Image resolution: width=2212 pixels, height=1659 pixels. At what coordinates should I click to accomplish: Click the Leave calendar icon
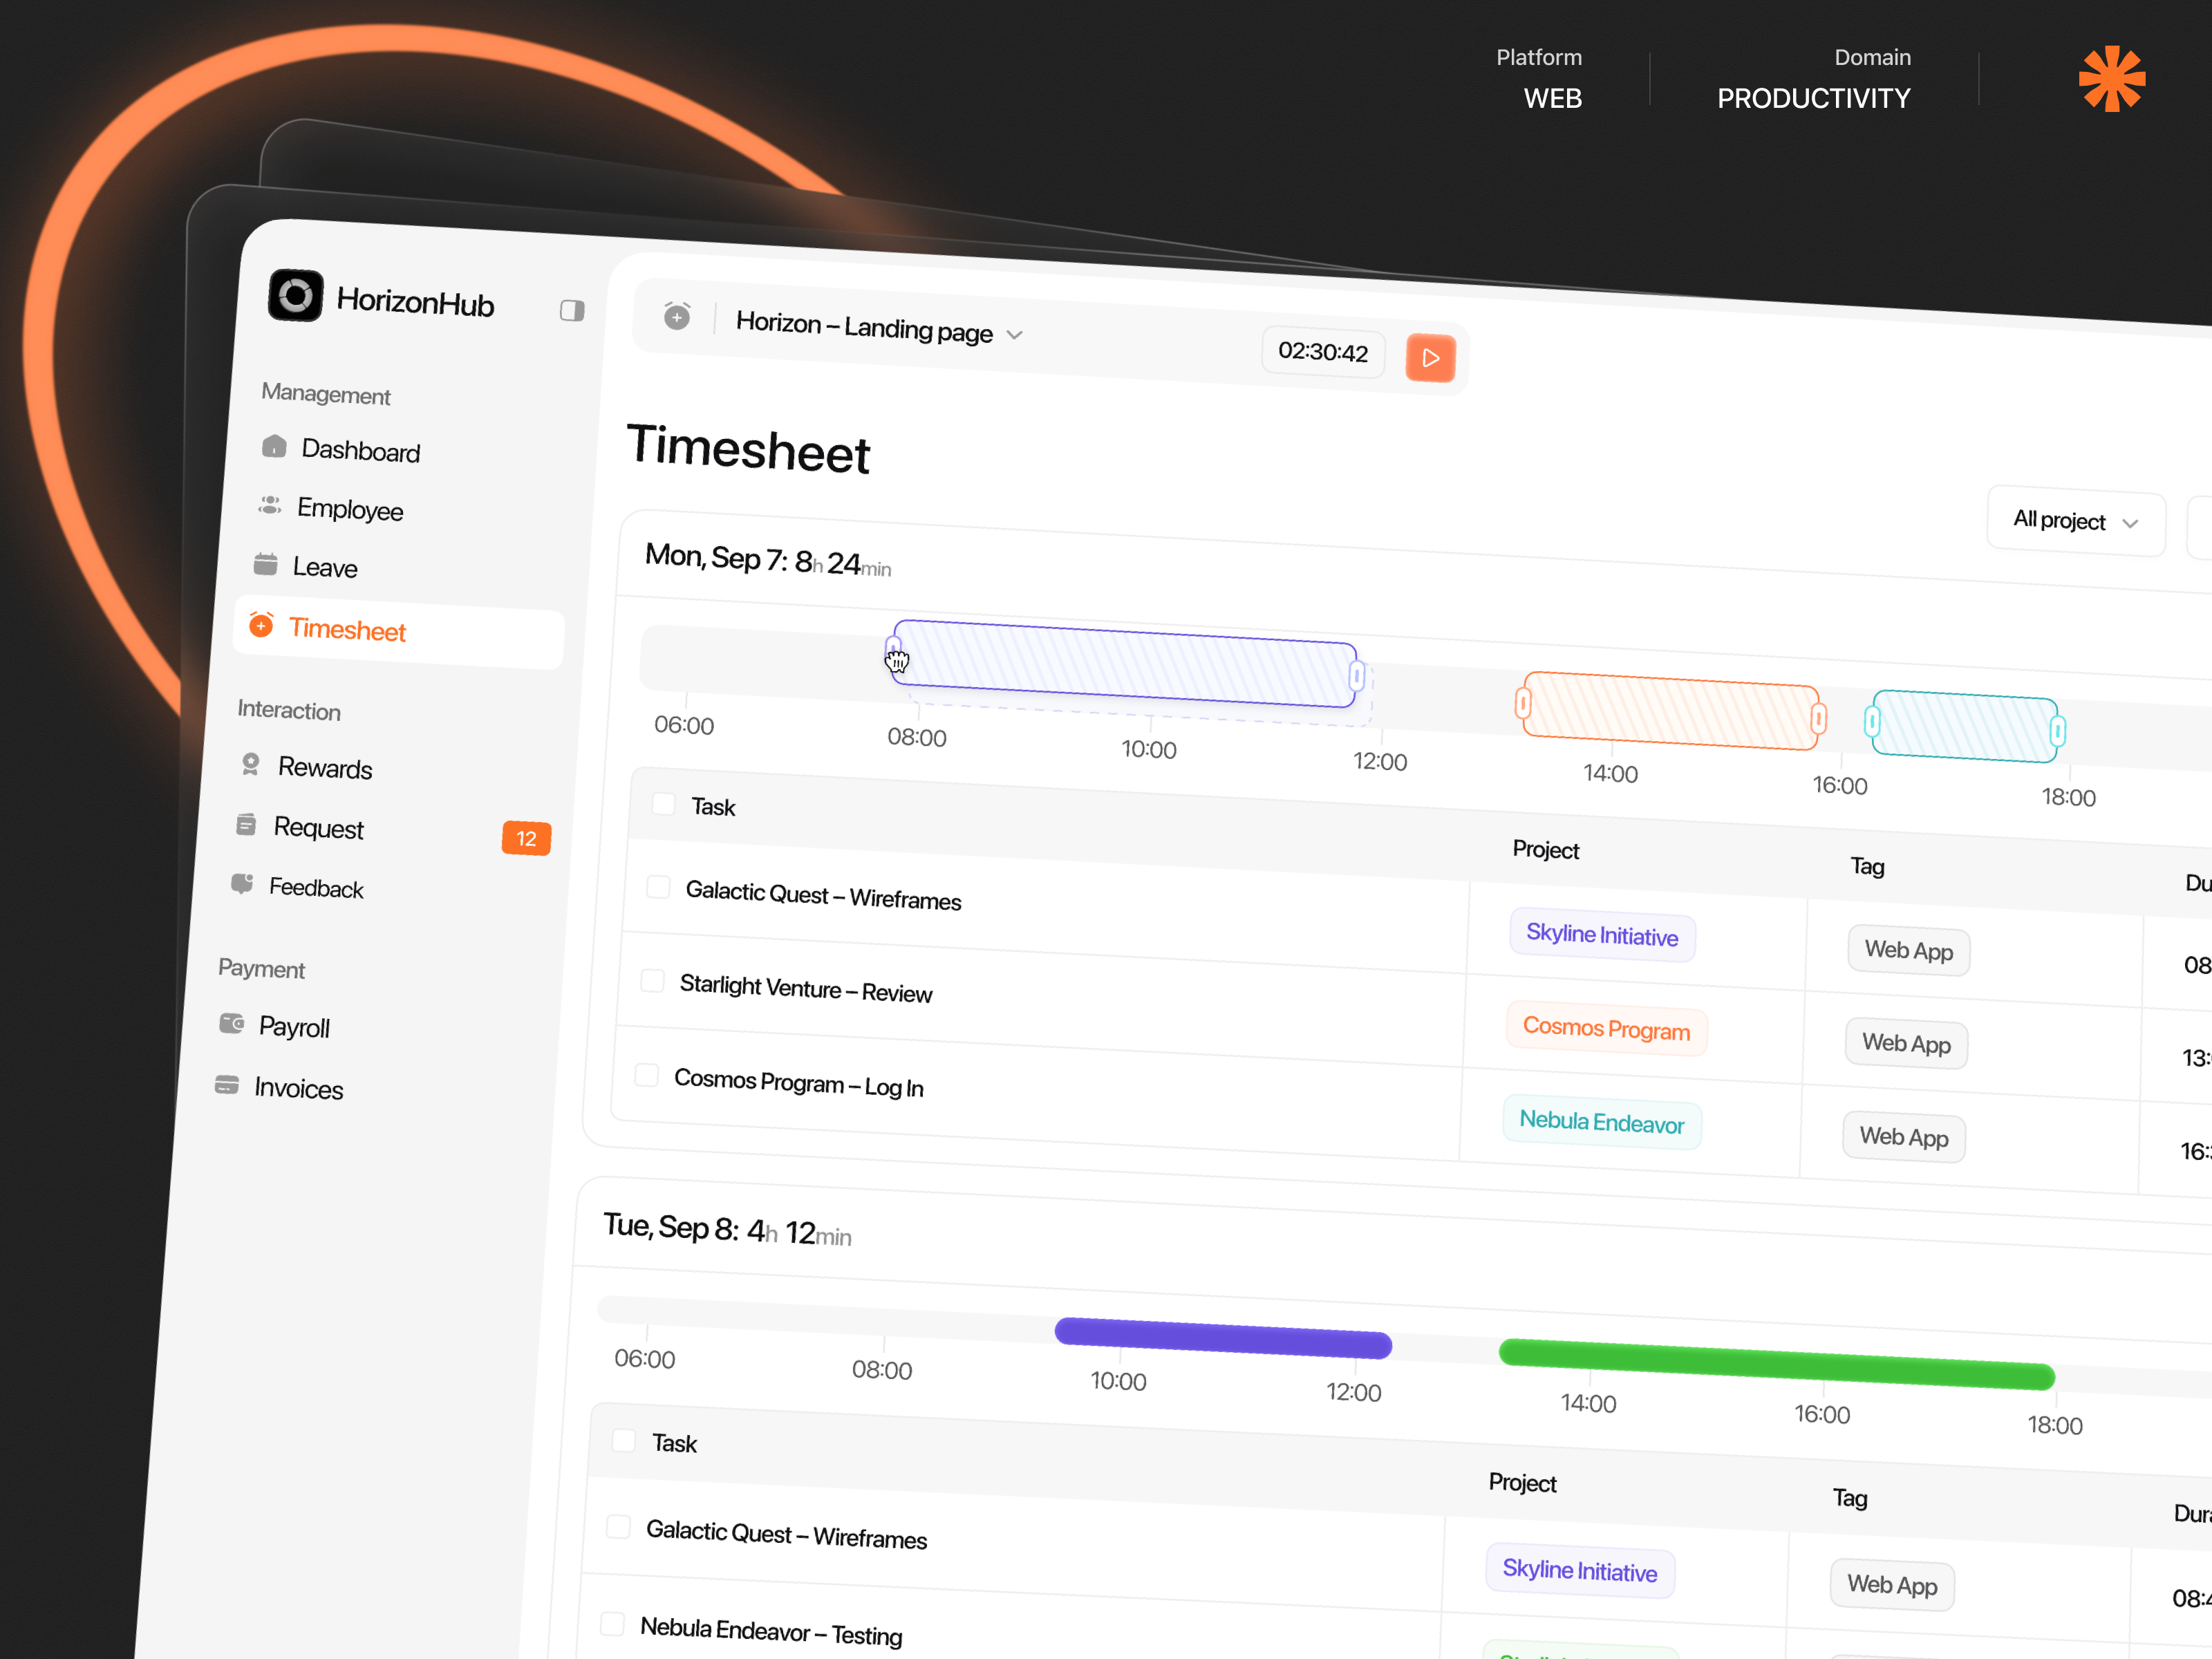pyautogui.click(x=266, y=564)
